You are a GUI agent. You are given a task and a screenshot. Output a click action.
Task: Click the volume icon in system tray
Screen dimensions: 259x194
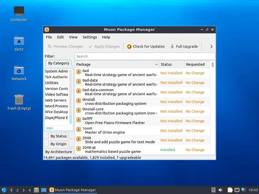coord(221,190)
